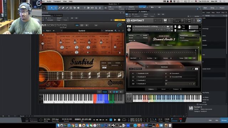Screen dimensions: 228x128
Task: Select the Arrow tool in Studio One toolbar
Action: (52, 8)
